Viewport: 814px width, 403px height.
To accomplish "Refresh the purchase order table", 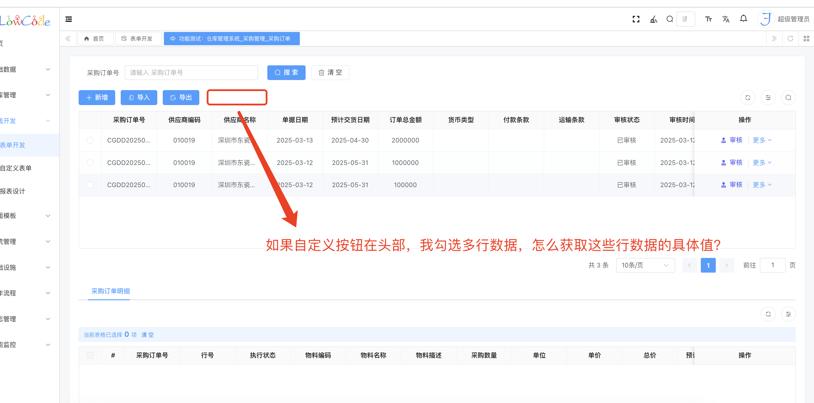I will point(748,98).
